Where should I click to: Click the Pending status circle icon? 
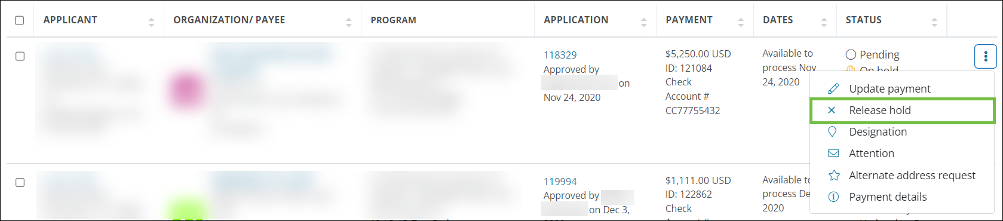pyautogui.click(x=851, y=54)
